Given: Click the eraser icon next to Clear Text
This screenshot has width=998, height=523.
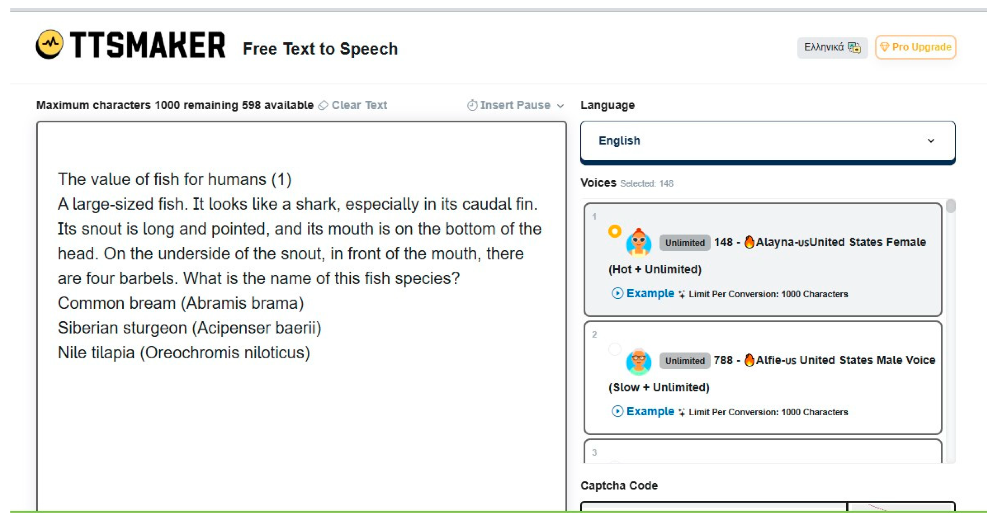Looking at the screenshot, I should point(323,105).
